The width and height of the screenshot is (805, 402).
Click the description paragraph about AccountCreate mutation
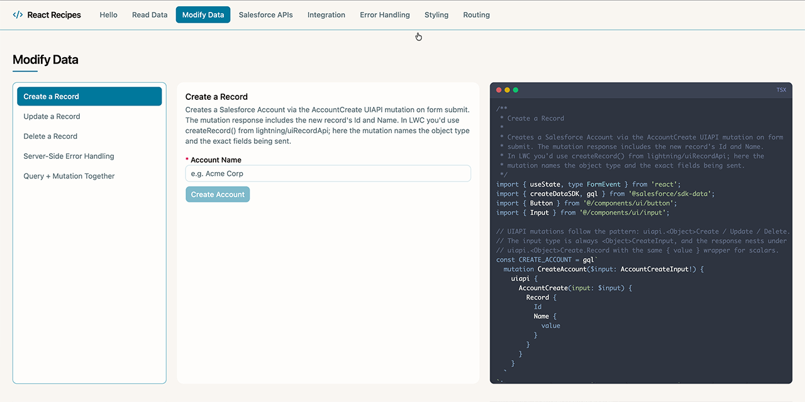click(x=328, y=126)
